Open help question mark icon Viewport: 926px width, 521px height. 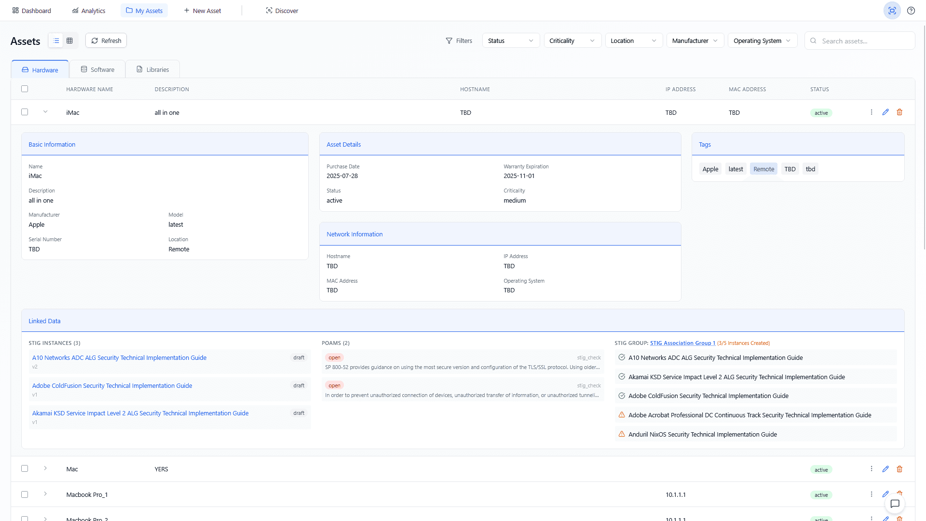[911, 11]
